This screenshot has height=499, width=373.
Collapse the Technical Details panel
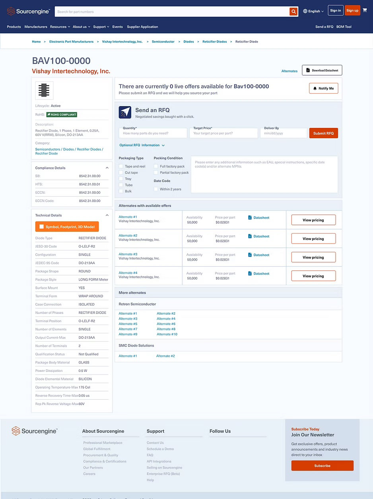click(107, 215)
